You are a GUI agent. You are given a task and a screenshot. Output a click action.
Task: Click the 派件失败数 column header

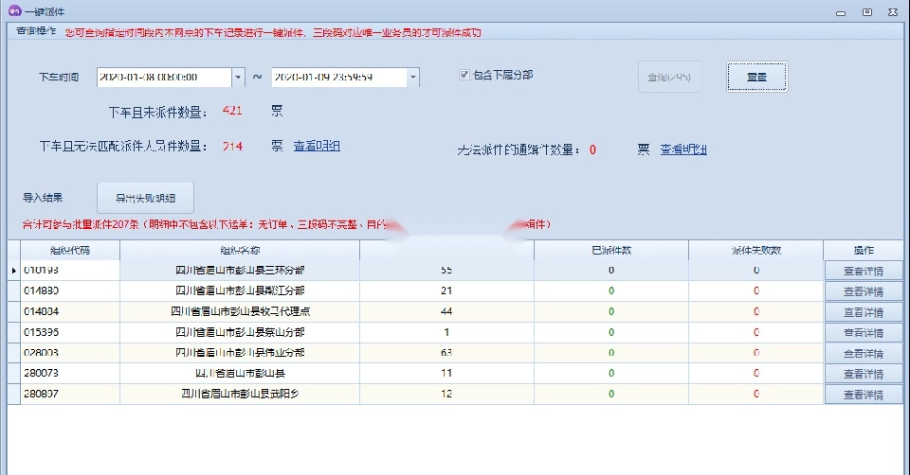(x=755, y=251)
